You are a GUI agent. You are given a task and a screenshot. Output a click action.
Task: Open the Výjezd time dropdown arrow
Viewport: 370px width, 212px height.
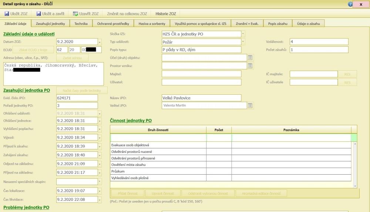(100, 138)
